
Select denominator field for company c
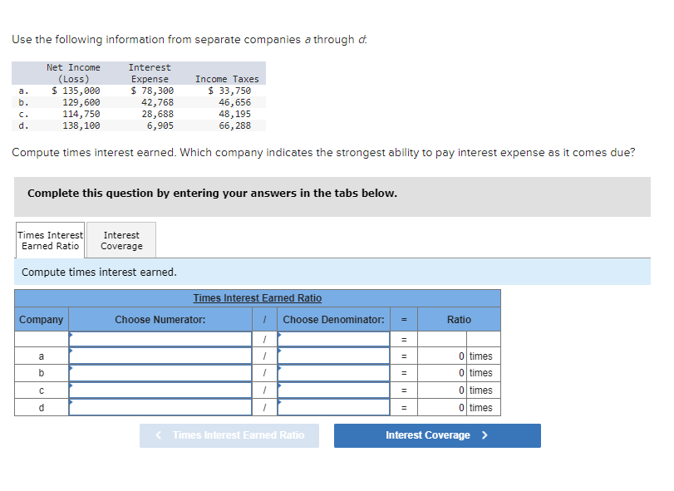(333, 390)
